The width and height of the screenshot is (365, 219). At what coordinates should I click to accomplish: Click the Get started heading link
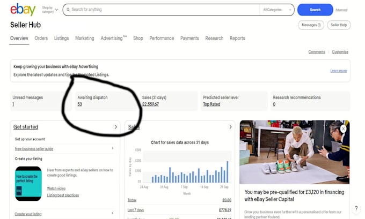26,127
